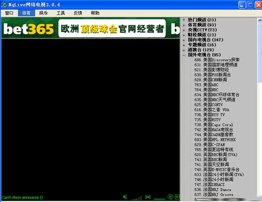
Task: Click the channel list scrollbar up arrow
Action: point(260,20)
